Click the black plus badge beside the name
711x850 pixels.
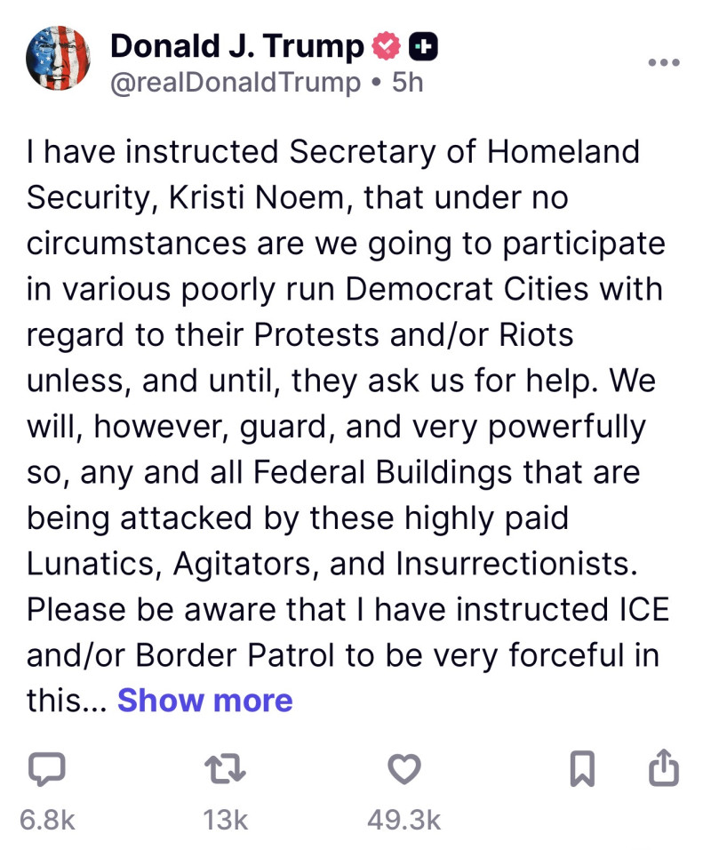point(421,47)
